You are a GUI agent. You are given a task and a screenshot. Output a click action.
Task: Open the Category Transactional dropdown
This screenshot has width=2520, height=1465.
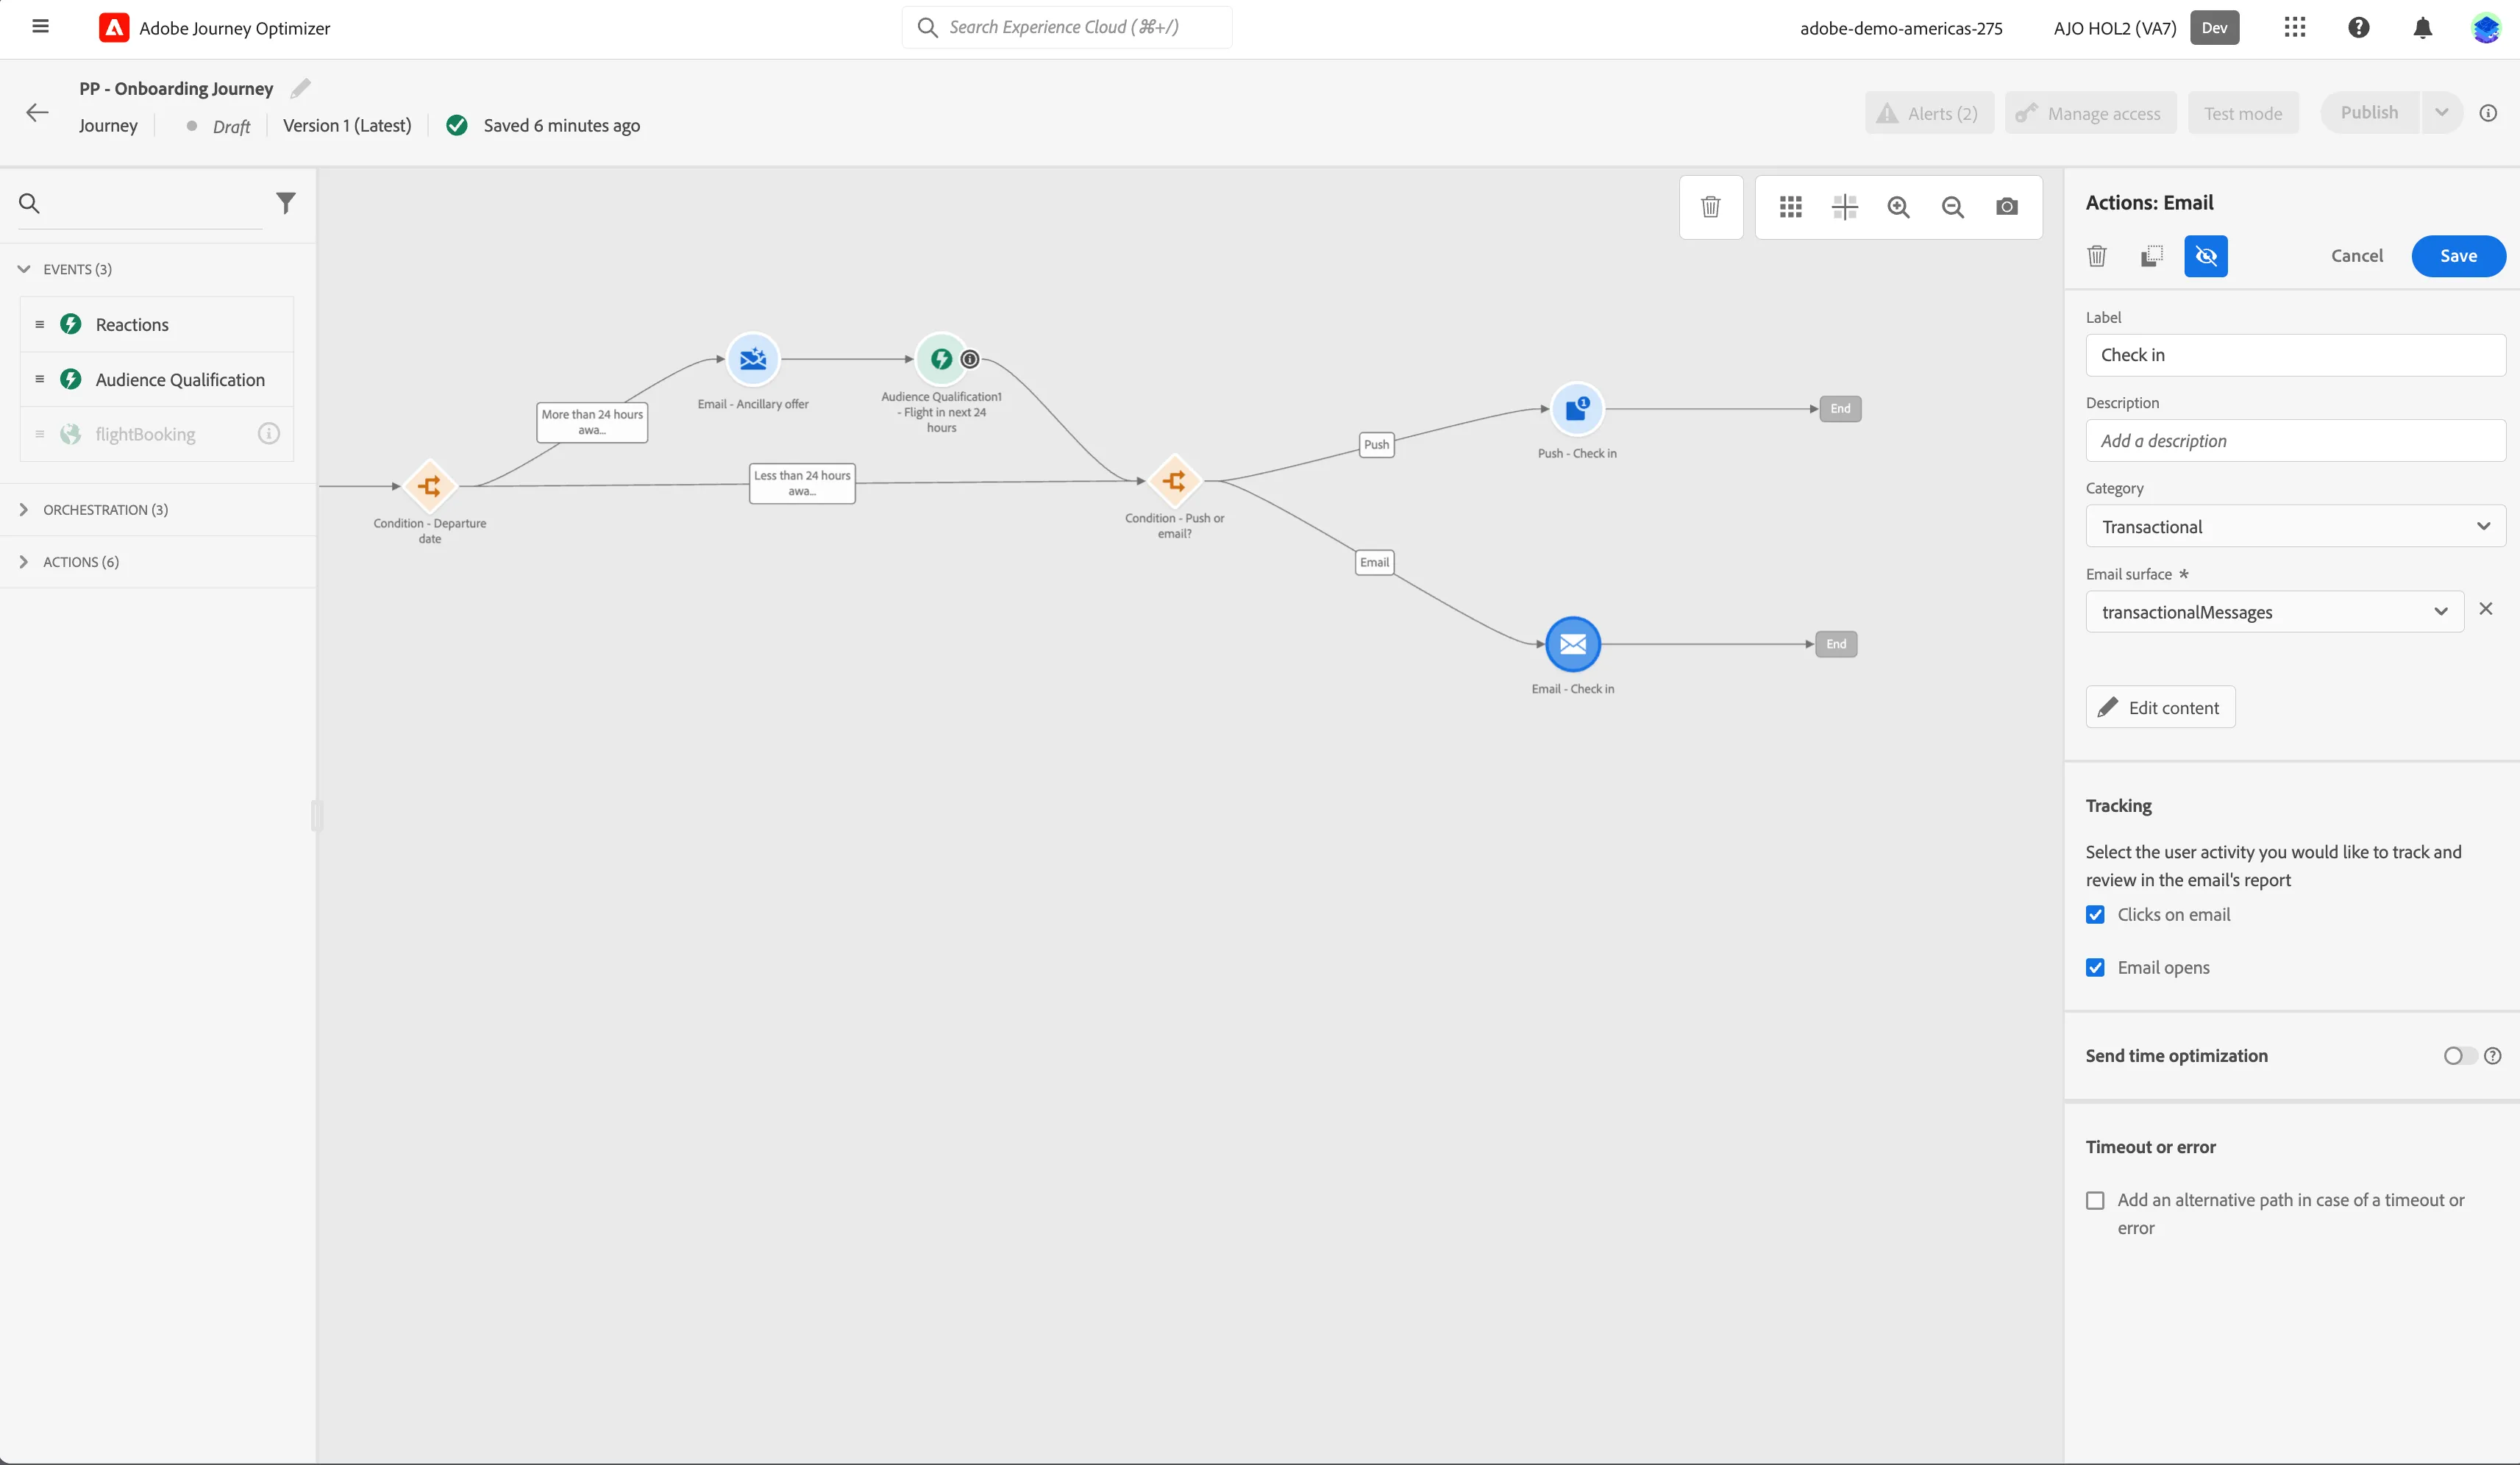tap(2295, 526)
